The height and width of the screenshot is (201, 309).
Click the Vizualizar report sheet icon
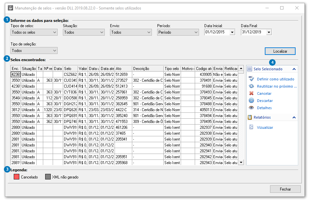click(x=251, y=127)
